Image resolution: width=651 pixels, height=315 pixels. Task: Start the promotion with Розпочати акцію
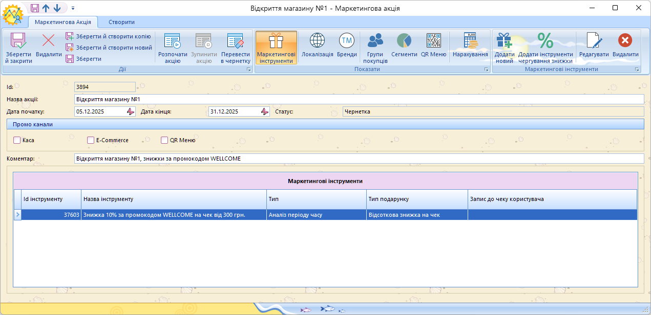[173, 41]
